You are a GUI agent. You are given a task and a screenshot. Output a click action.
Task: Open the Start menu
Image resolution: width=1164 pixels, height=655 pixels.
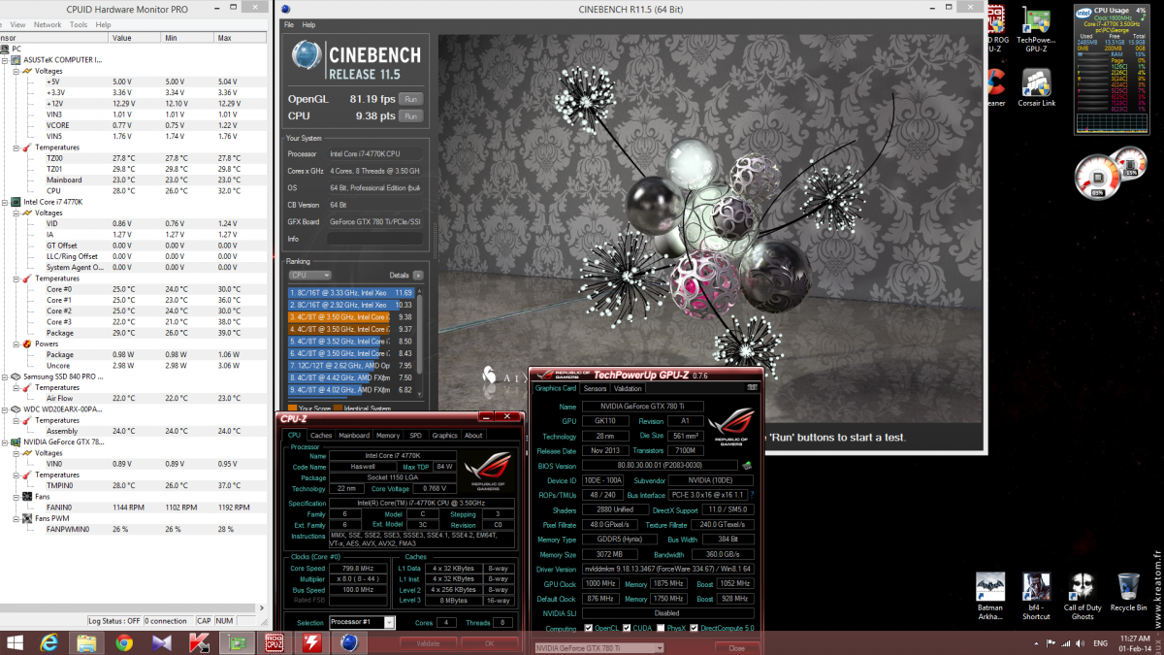coord(16,642)
